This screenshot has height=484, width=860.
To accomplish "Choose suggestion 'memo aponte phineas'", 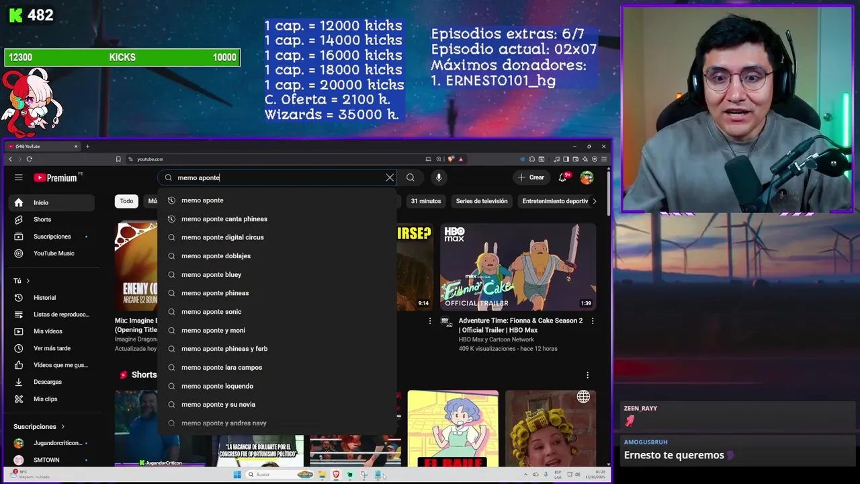I will [277, 293].
